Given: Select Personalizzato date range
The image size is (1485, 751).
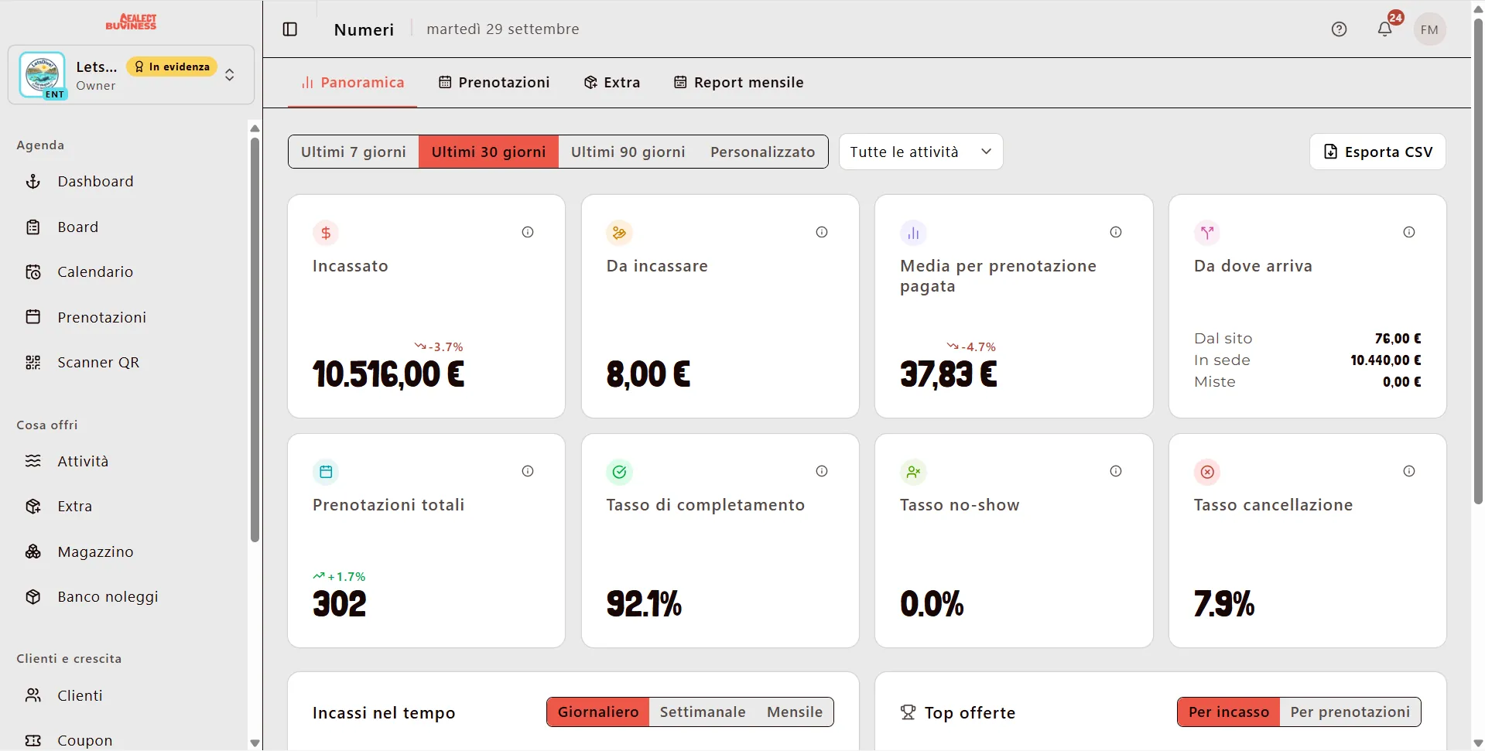Looking at the screenshot, I should [763, 152].
